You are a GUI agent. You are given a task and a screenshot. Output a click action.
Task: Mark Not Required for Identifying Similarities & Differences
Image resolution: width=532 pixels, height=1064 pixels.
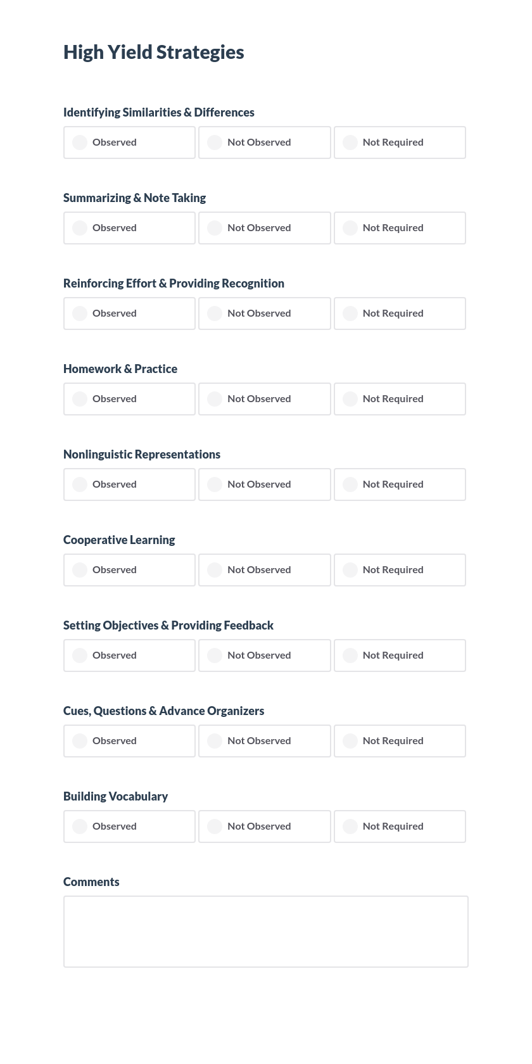click(400, 142)
